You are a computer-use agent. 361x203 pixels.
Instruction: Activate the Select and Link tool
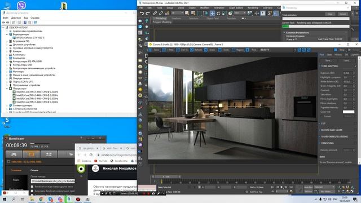[155, 14]
